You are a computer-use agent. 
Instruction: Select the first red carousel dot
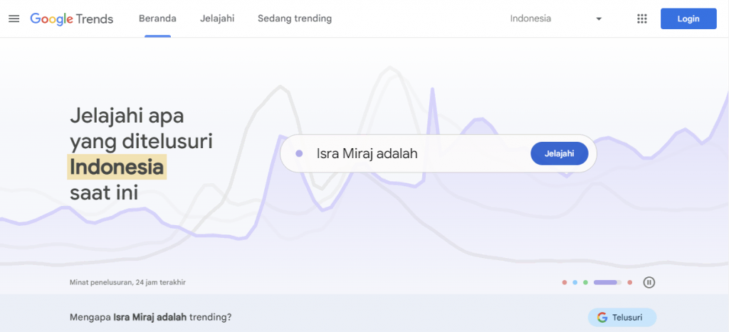click(565, 282)
